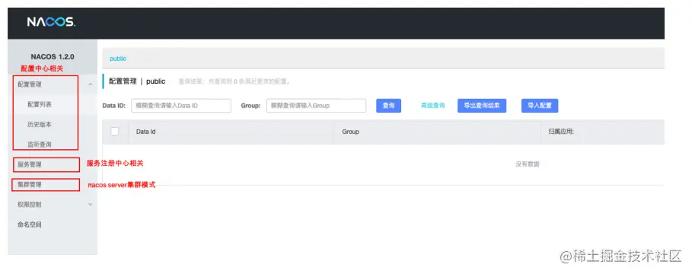Screen dimensions: 692x274
Task: Click the Group column header
Action: (x=350, y=132)
